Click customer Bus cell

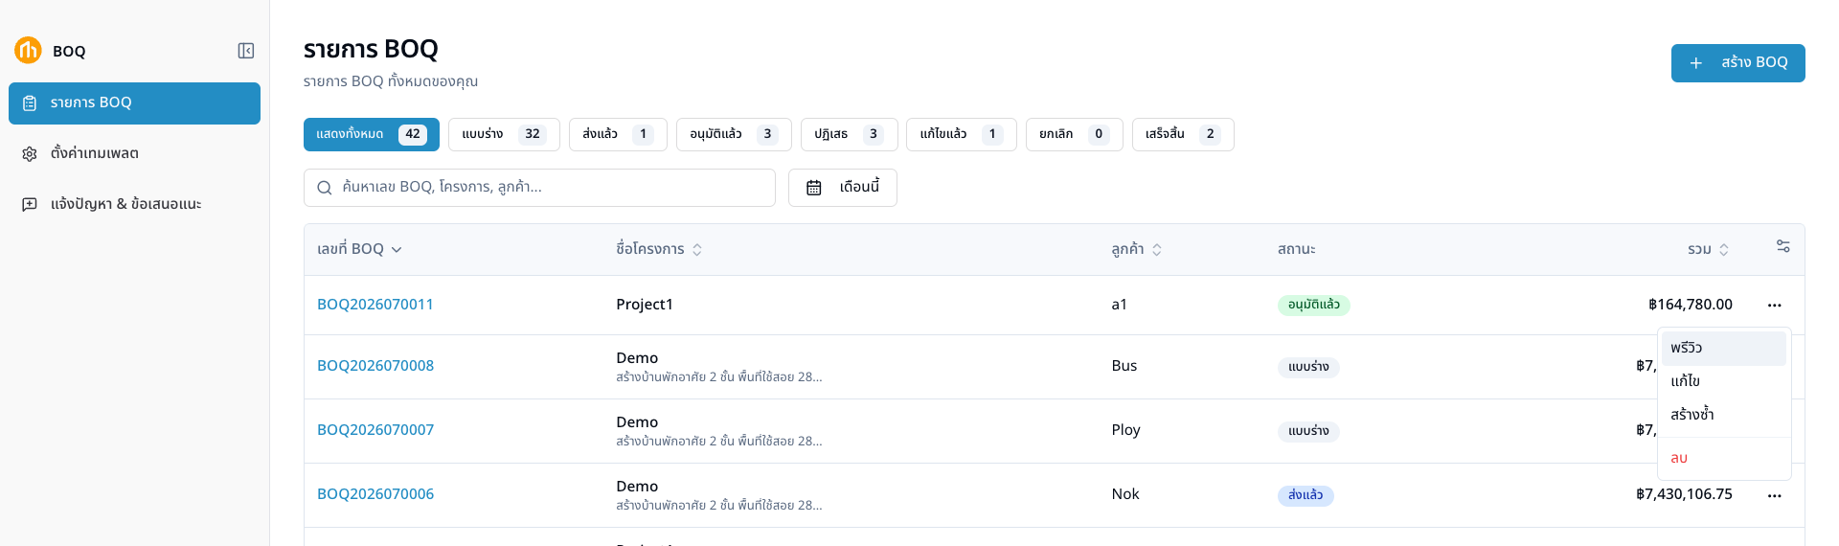1124,366
